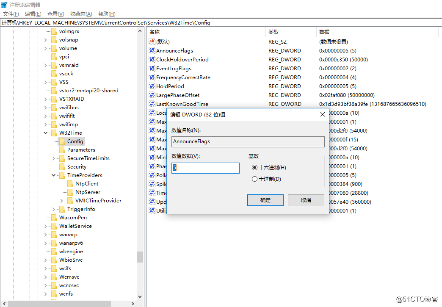Click the Security folder icon
442x307 pixels.
(62, 166)
